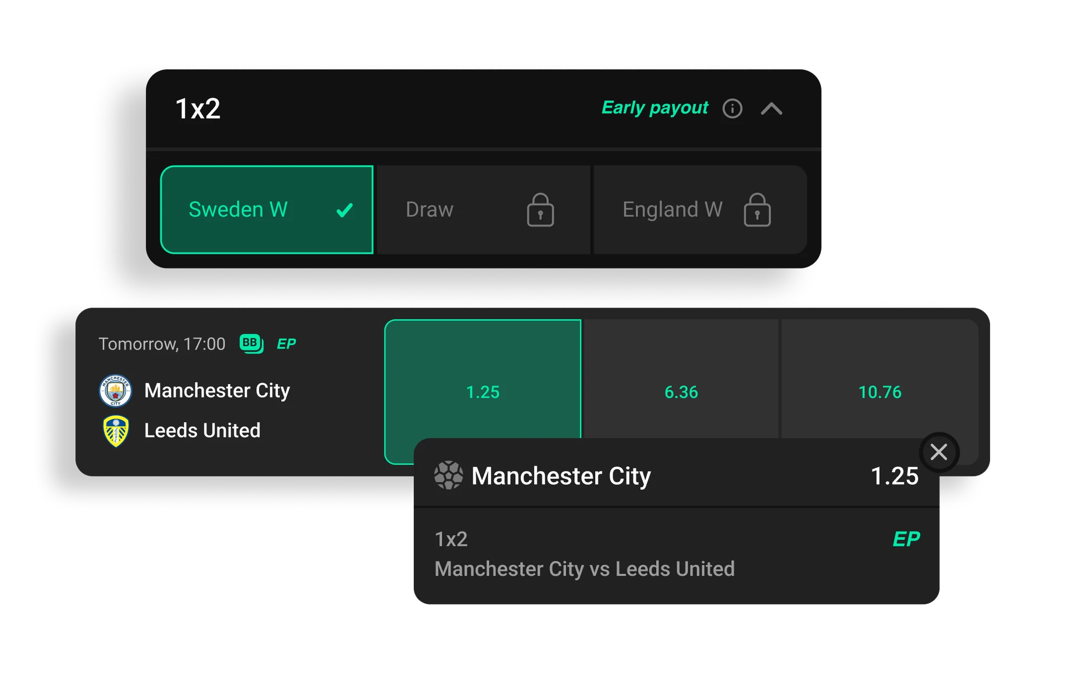1065x674 pixels.
Task: Collapse the 1x2 market section
Action: point(771,109)
